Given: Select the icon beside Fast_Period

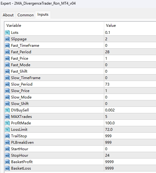Looking at the screenshot, I should click(7, 52).
